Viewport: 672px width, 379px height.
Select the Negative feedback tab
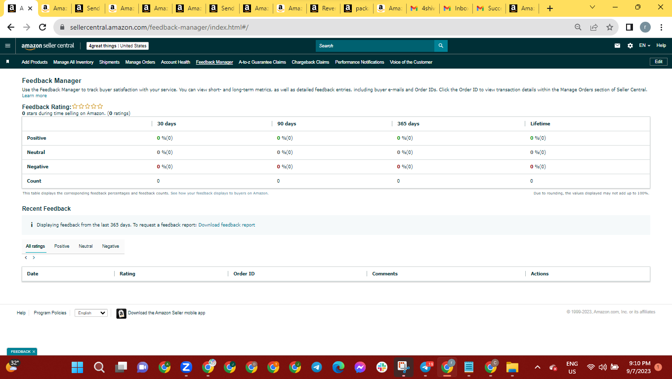pyautogui.click(x=111, y=246)
